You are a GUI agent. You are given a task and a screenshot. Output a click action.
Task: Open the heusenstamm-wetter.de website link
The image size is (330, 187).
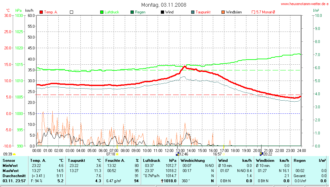(x=304, y=4)
